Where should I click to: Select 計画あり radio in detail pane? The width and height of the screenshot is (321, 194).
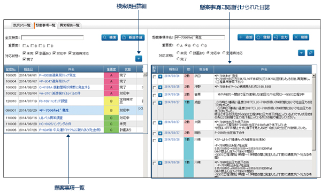tap(191, 53)
